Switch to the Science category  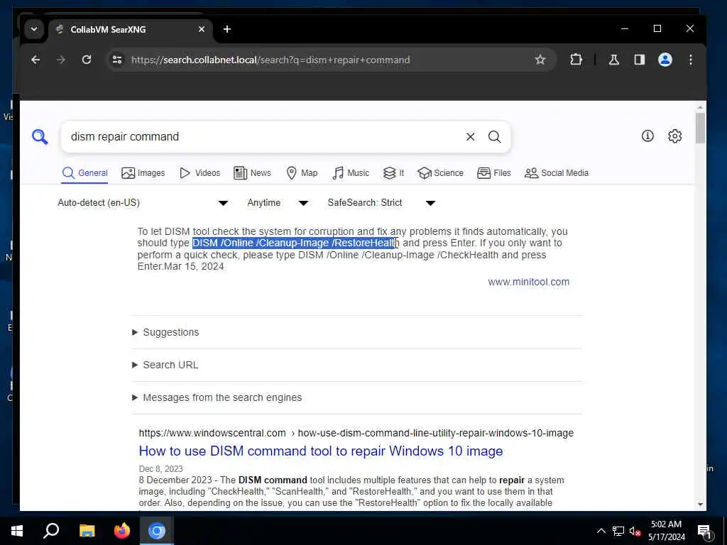pos(440,173)
